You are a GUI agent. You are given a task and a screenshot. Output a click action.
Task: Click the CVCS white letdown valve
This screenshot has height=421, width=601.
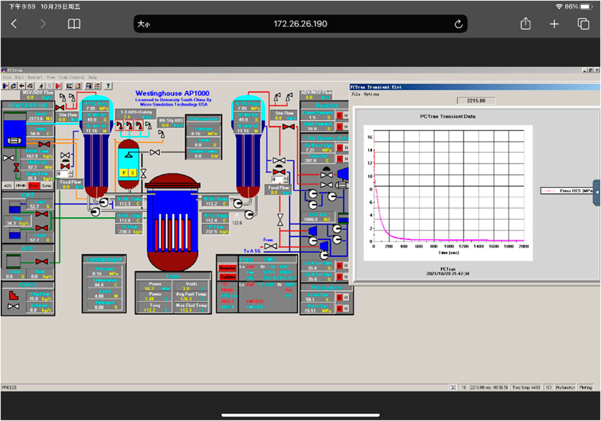click(14, 306)
